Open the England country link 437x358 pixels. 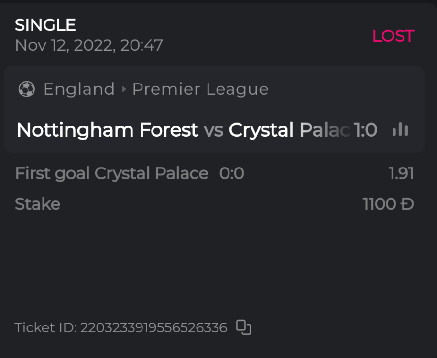[79, 89]
